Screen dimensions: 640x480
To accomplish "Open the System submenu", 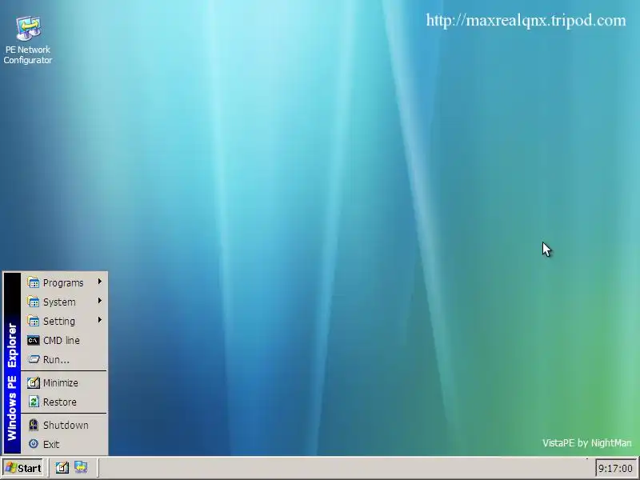I will point(64,302).
